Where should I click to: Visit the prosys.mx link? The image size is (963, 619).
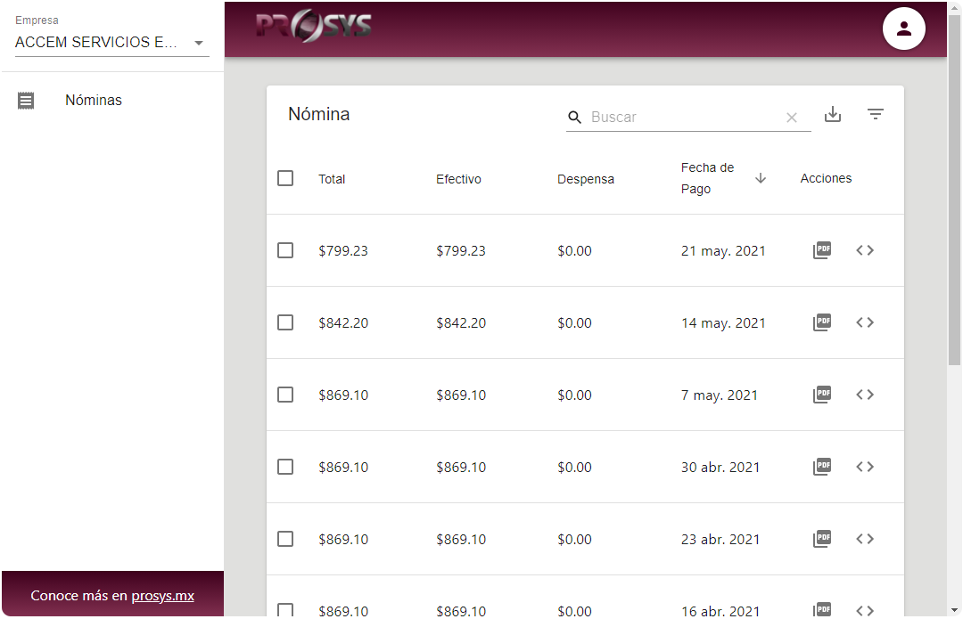(162, 596)
